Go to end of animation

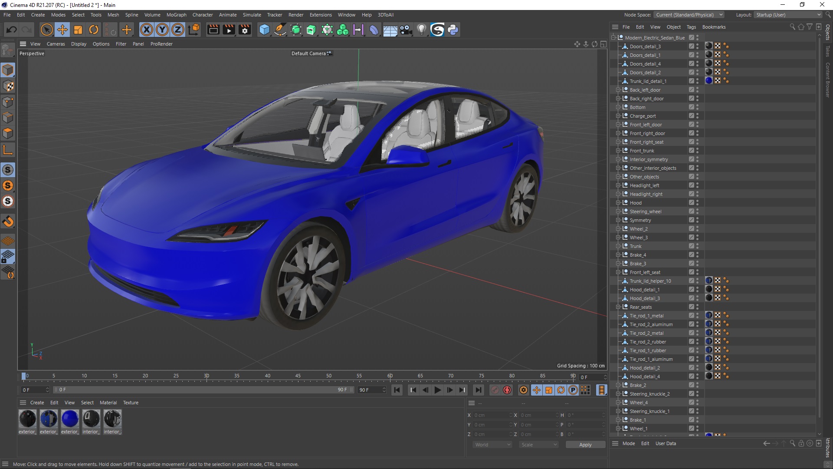478,390
